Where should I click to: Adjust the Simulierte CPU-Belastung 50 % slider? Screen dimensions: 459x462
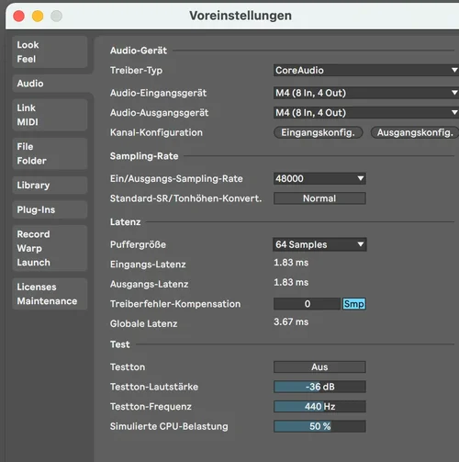319,426
